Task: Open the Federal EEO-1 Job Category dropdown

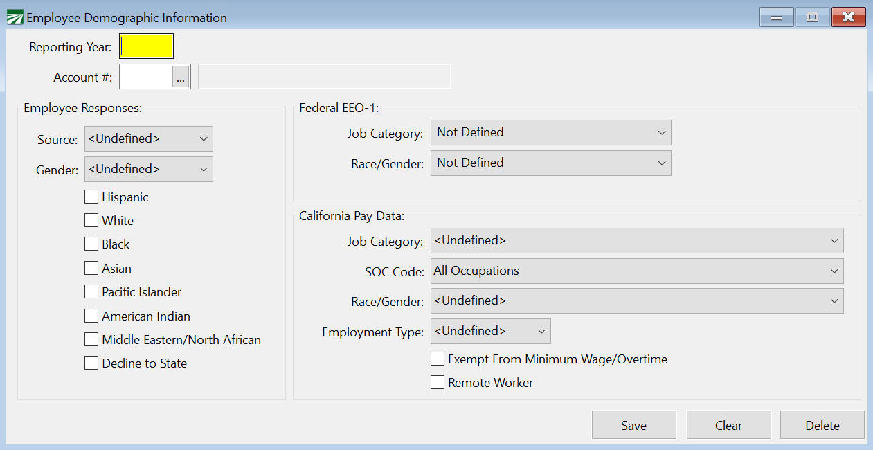Action: (x=550, y=132)
